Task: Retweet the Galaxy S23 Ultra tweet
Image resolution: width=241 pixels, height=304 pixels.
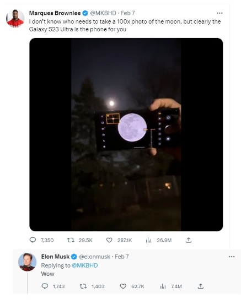Action: 71,240
